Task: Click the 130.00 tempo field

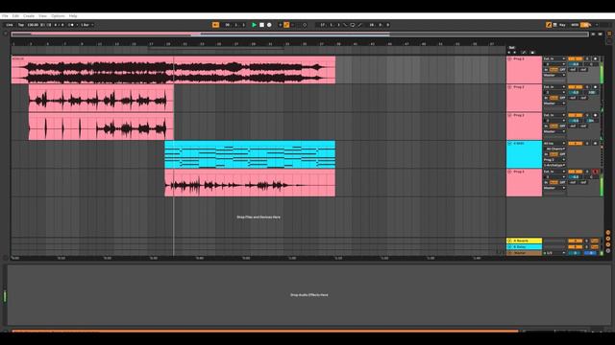Action: tap(33, 25)
